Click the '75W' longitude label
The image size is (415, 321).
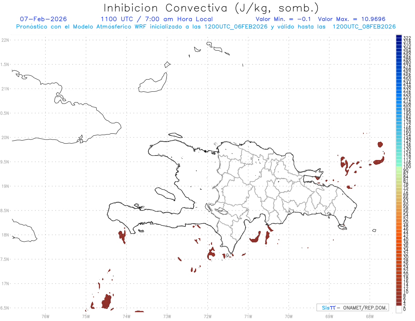click(86, 316)
